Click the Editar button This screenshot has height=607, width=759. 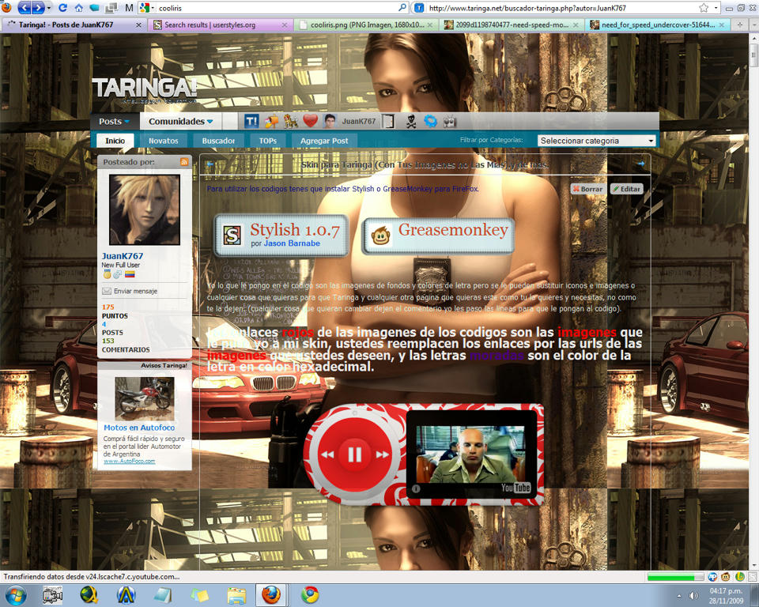[626, 189]
